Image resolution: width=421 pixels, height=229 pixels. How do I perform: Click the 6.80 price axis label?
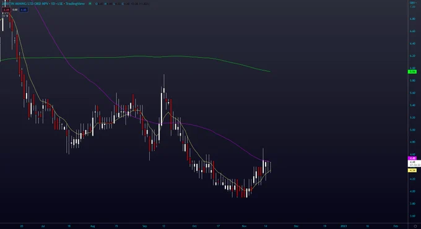tap(412, 19)
